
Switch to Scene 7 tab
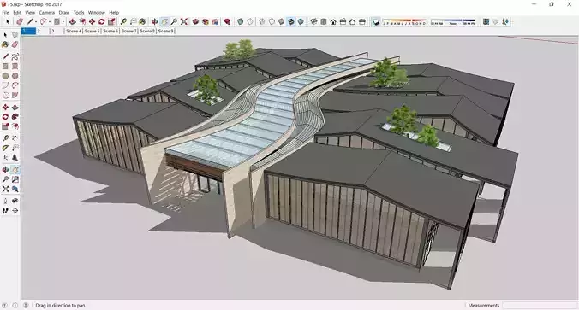[x=128, y=32]
